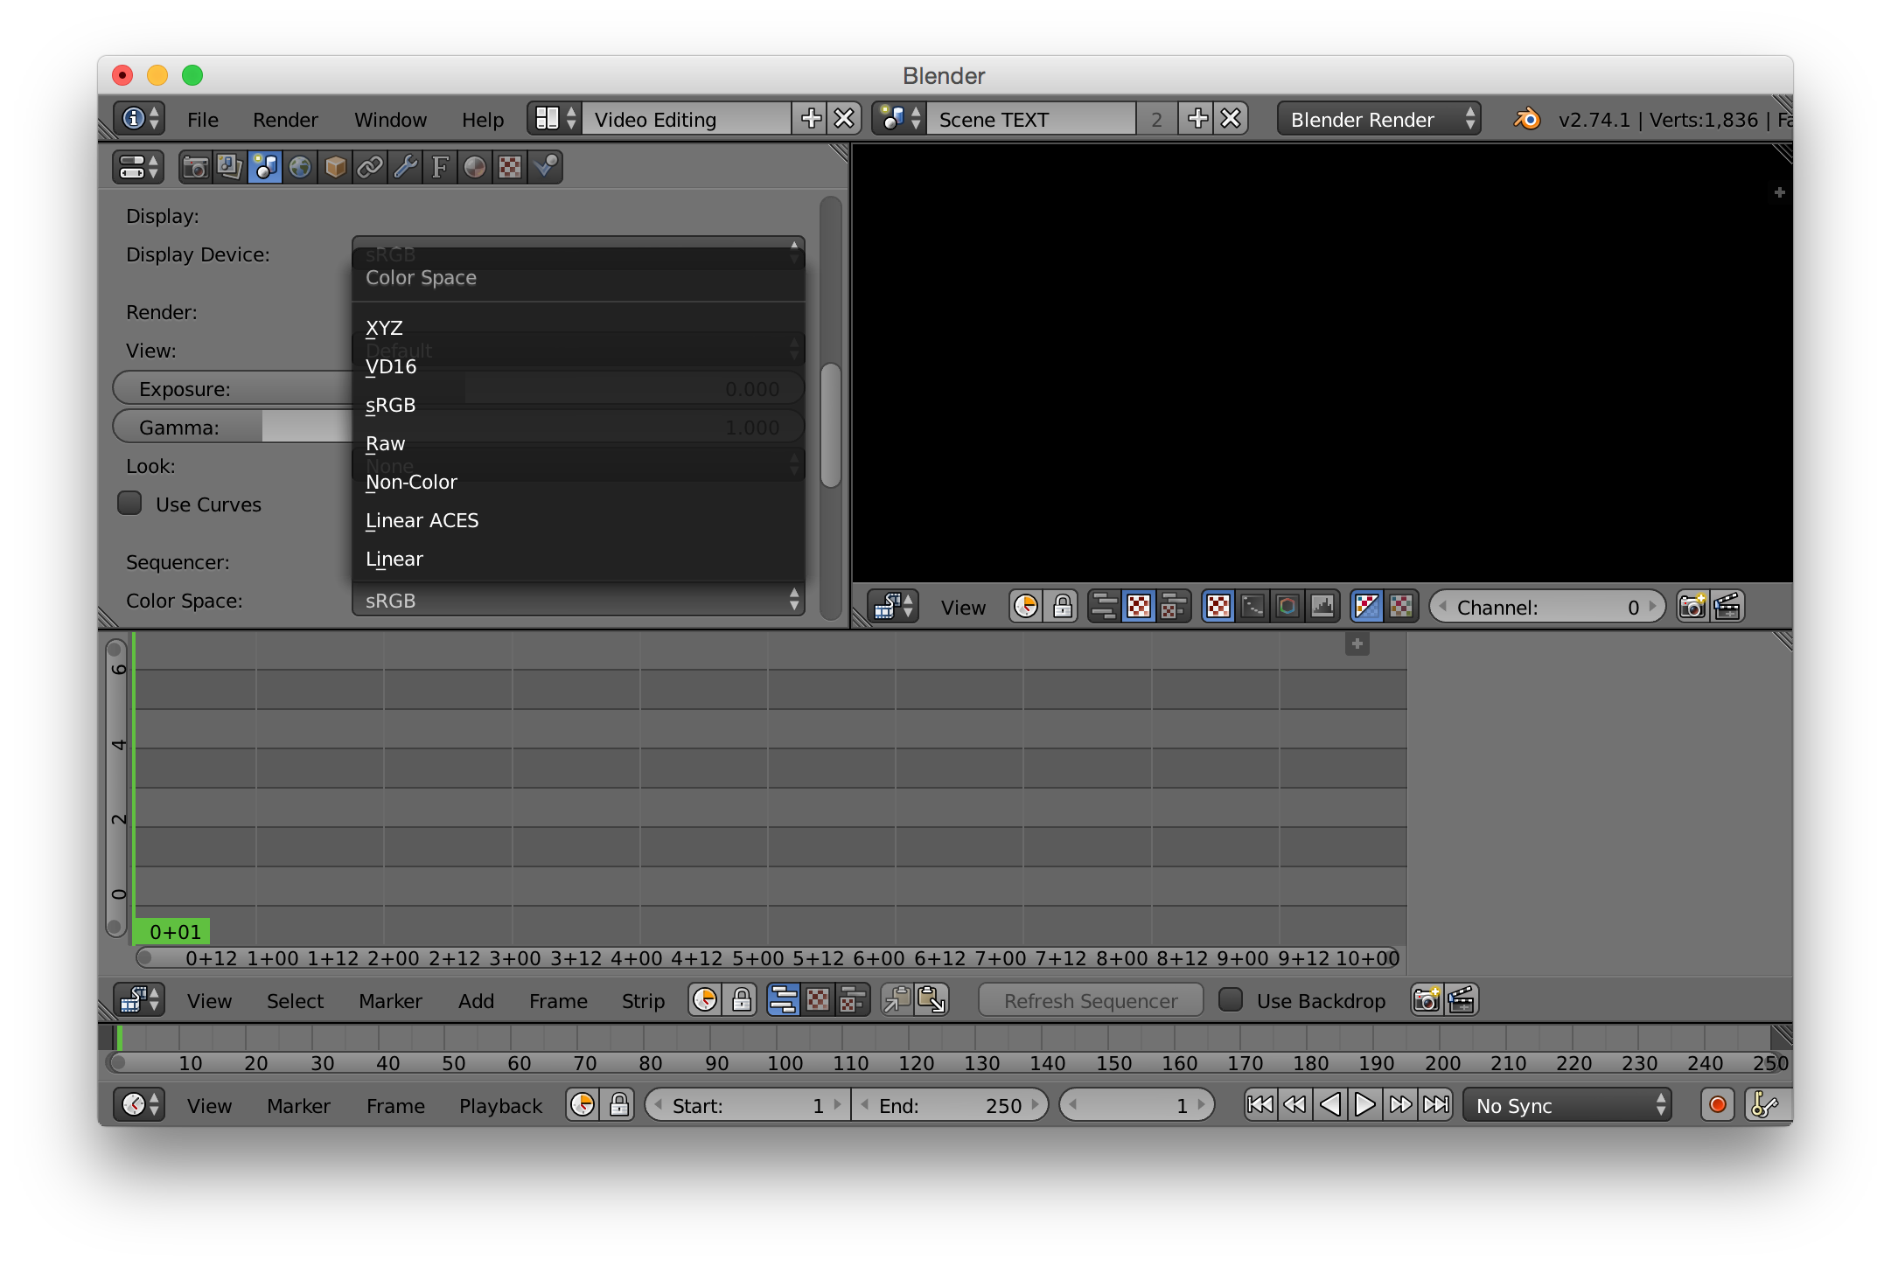Open the Material properties sphere tab
Viewport: 1891px width, 1266px height.
coord(475,167)
